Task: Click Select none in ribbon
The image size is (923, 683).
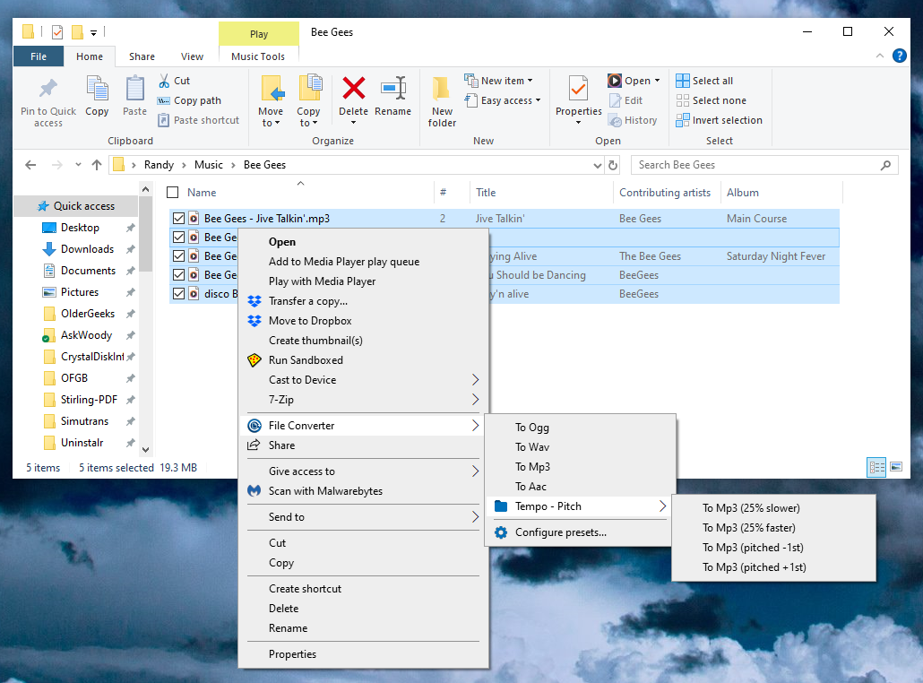Action: click(x=712, y=100)
